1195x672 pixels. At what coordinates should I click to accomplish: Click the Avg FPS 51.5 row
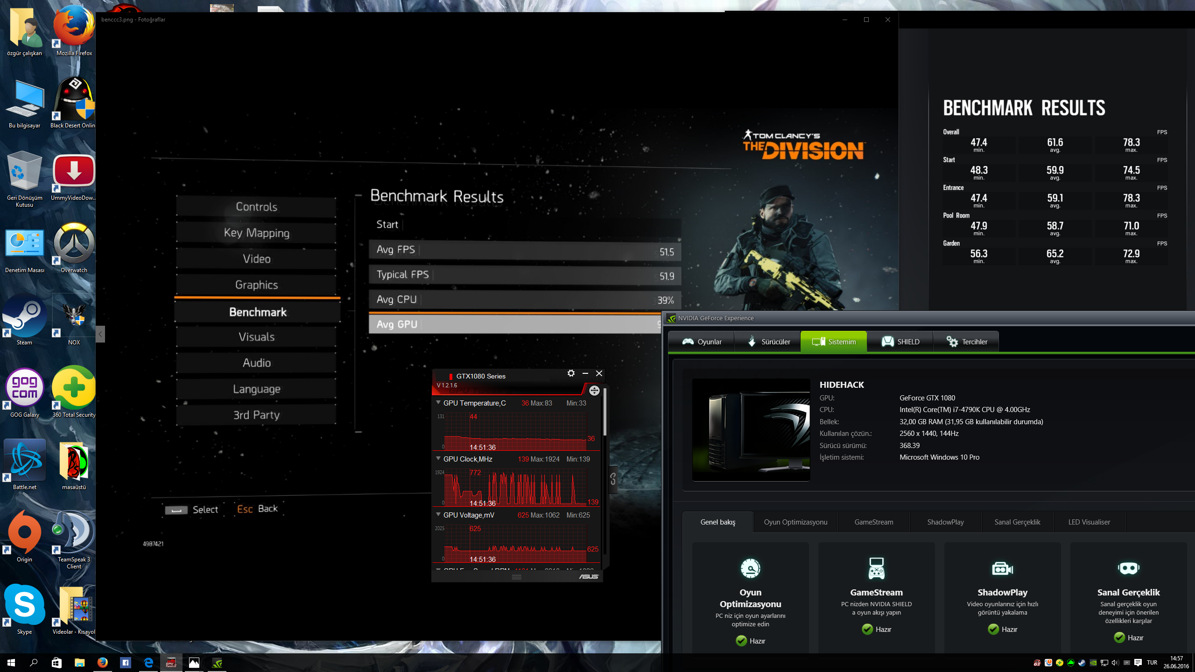525,250
